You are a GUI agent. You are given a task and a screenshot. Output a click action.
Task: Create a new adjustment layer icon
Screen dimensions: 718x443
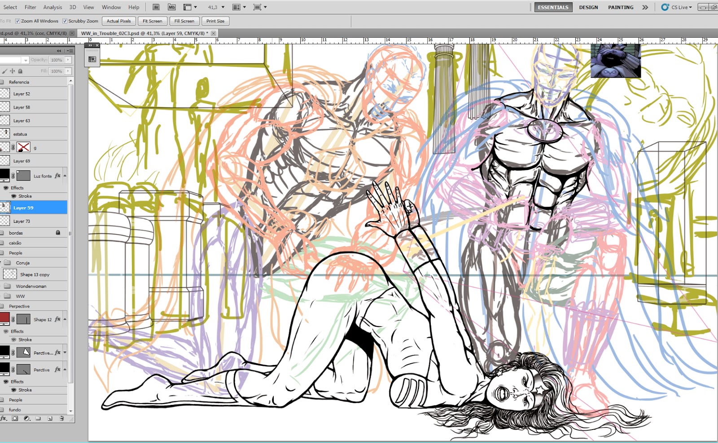coord(26,418)
